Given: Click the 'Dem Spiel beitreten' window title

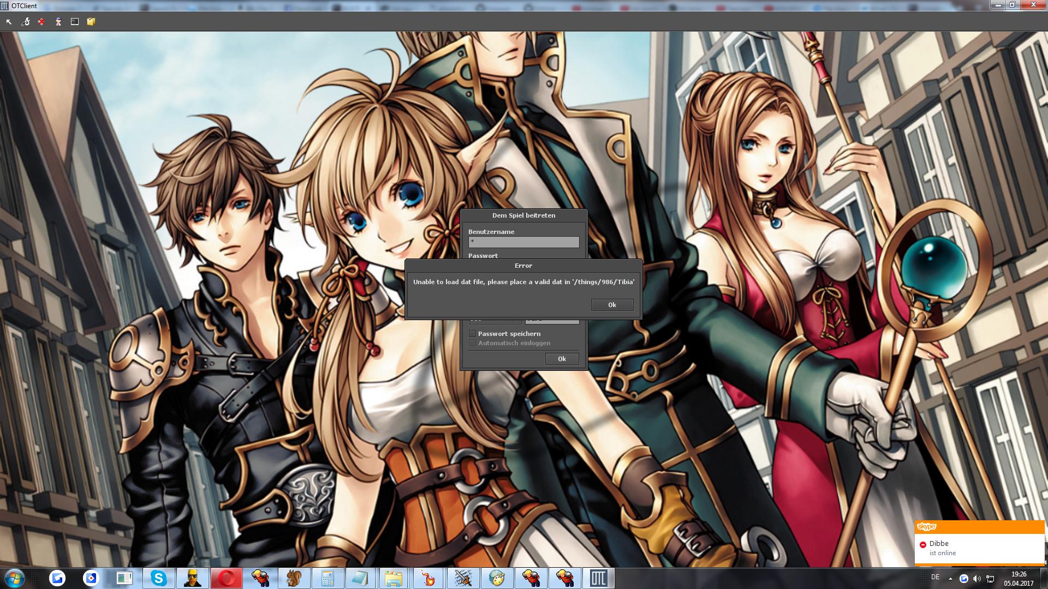Looking at the screenshot, I should 523,215.
